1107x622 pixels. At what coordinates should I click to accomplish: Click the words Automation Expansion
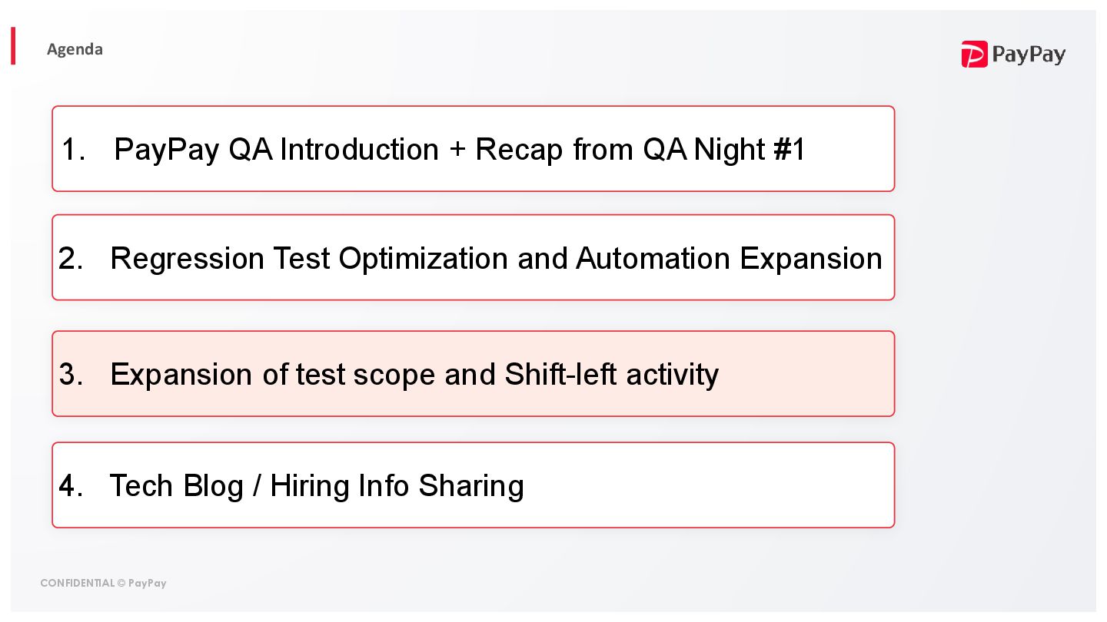(x=729, y=258)
